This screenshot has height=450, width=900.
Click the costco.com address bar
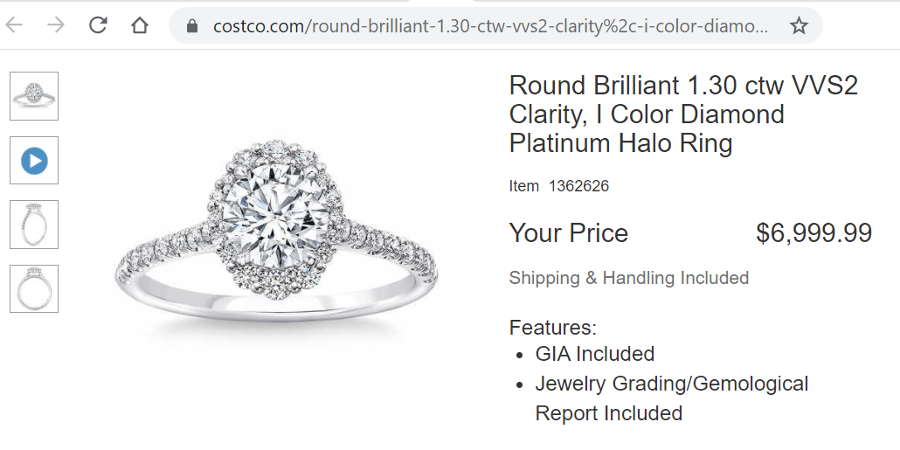489,26
